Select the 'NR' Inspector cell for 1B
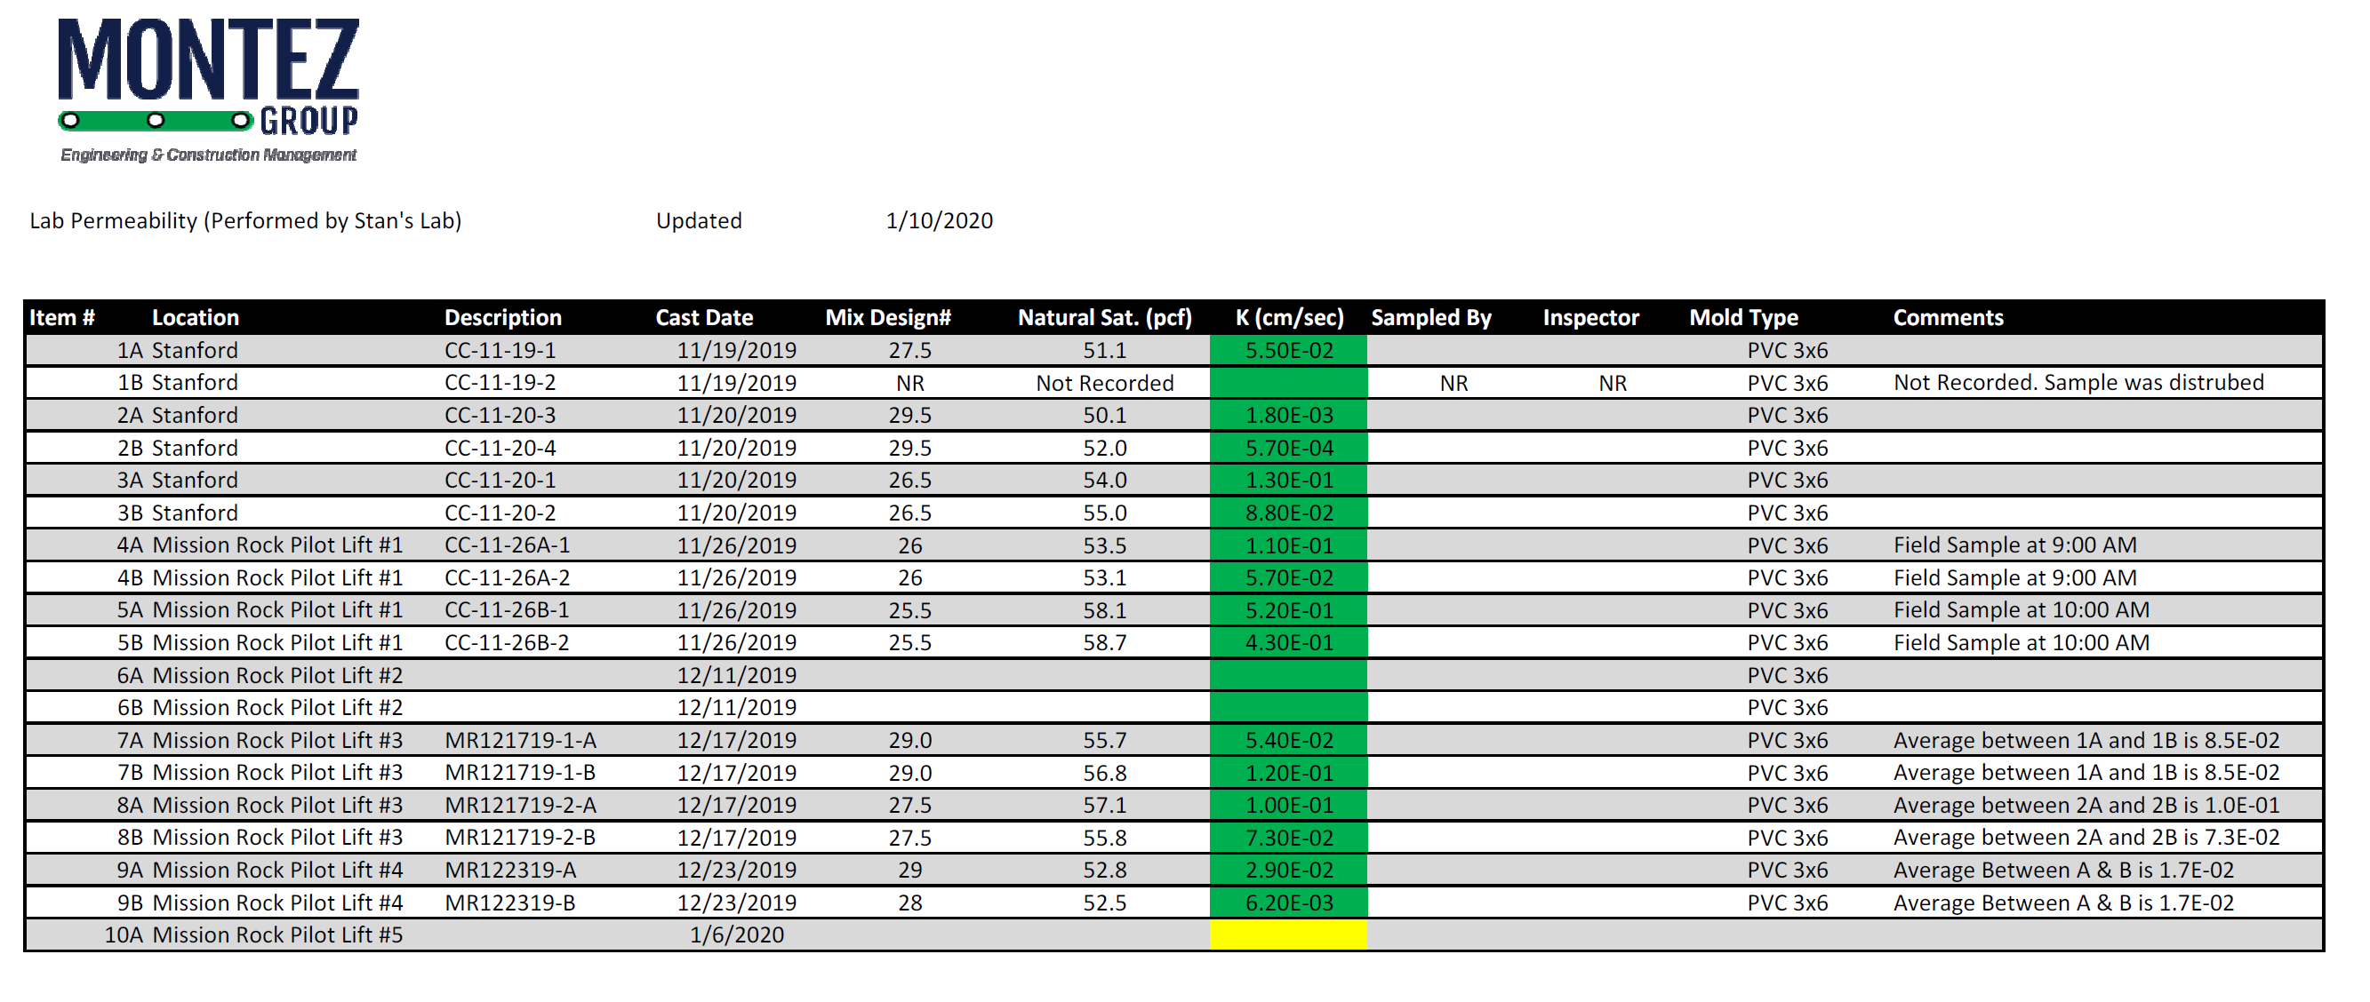The image size is (2370, 1002). click(1613, 384)
